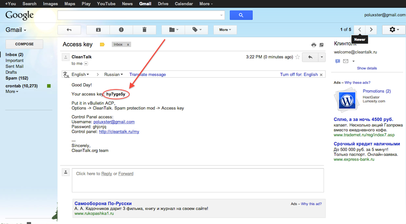Expand the settings gear menu
Screen dimensions: 406x224
click(x=393, y=30)
